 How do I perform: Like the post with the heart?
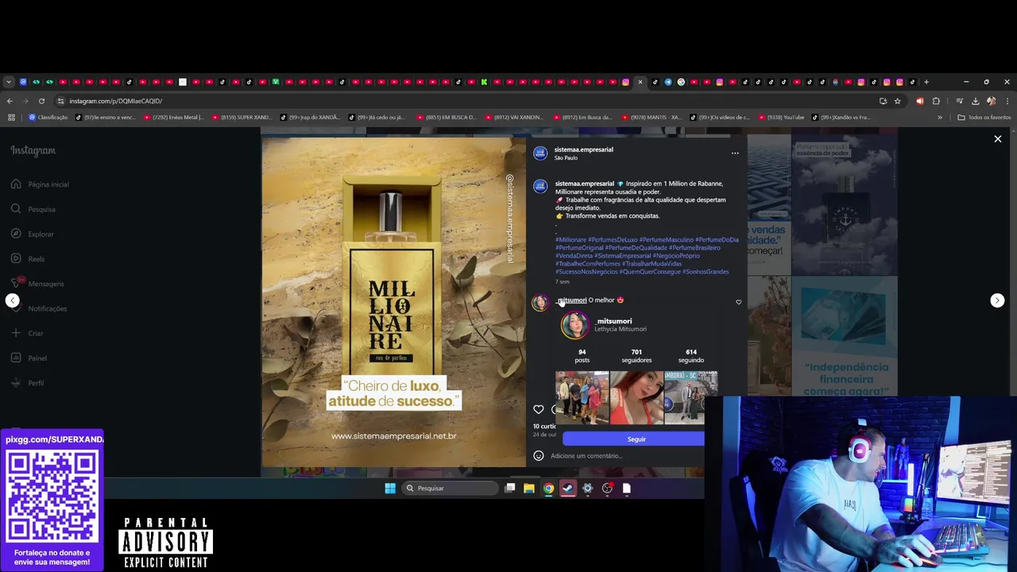point(539,409)
